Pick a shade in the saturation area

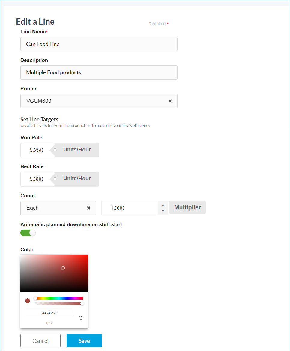click(x=54, y=273)
